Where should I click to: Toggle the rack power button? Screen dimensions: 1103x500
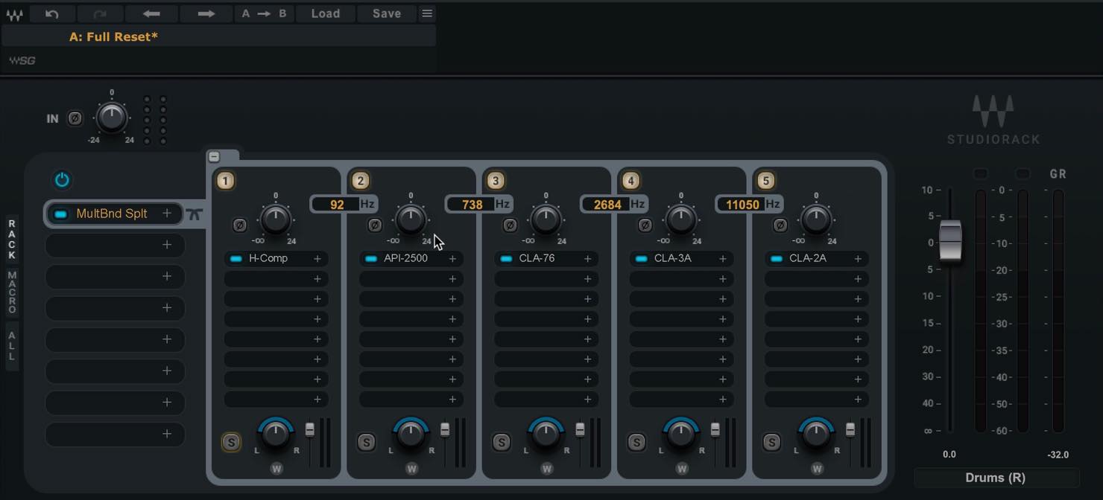coord(62,180)
